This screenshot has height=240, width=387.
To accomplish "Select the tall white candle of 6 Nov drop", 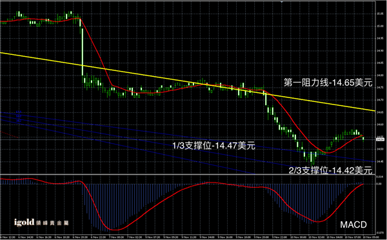I will pos(83,52).
